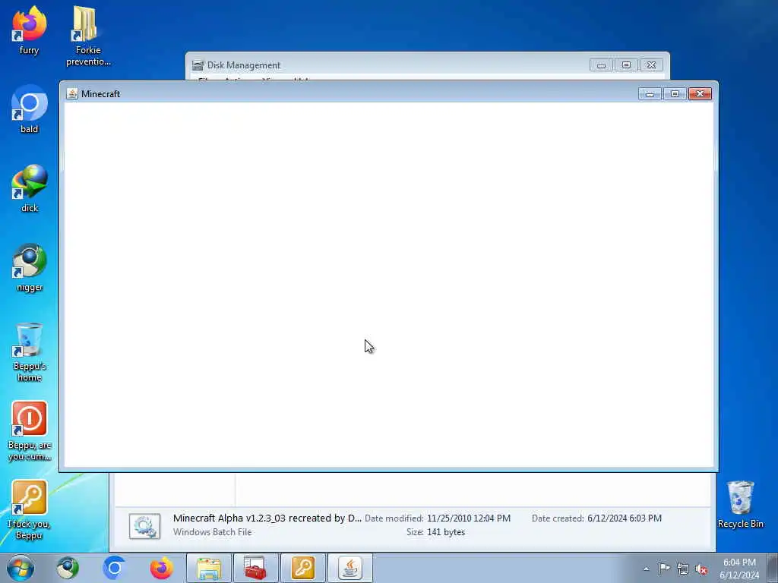The image size is (778, 583).
Task: Click the Minecraft window title text
Action: coord(101,93)
